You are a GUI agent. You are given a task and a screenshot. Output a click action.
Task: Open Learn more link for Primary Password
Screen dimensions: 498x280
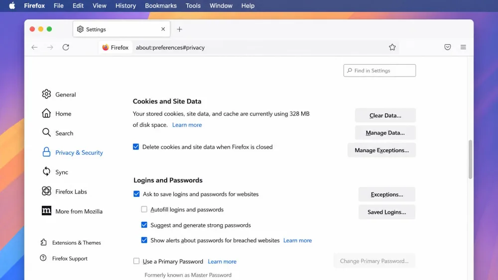pyautogui.click(x=222, y=261)
